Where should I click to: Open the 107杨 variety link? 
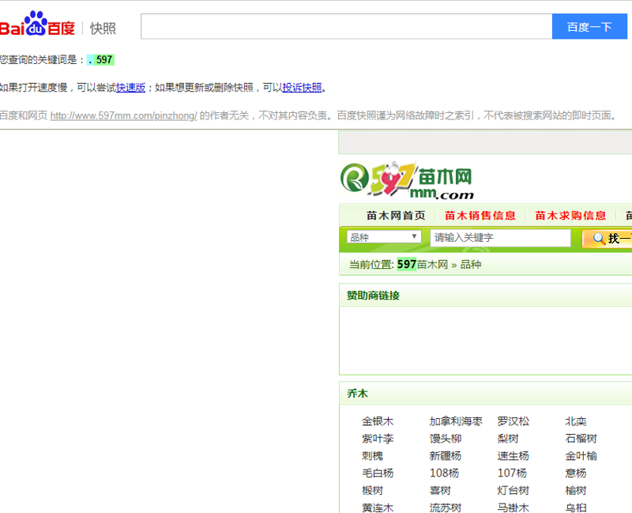[512, 473]
